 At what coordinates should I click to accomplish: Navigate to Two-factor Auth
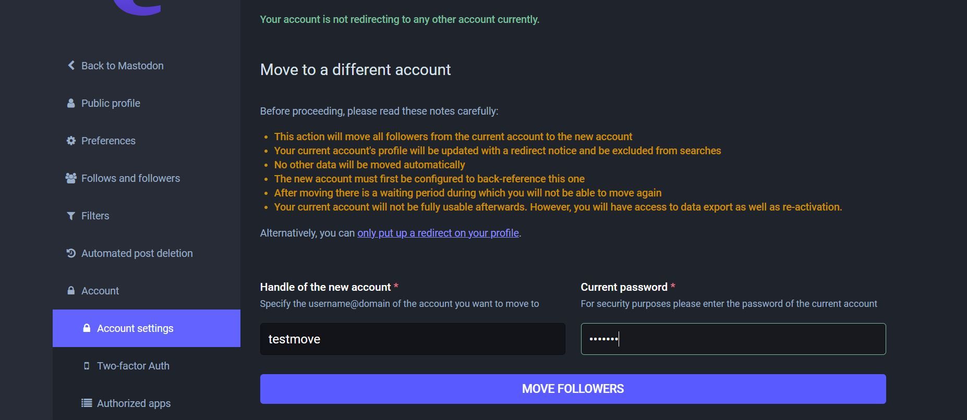tap(133, 365)
